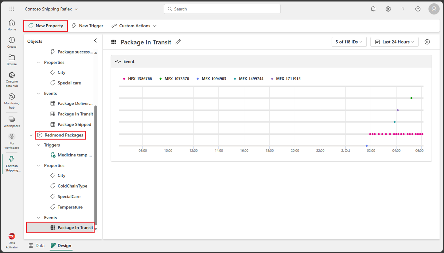Click scroll down arrow in Objects pane
This screenshot has height=253, width=444.
click(x=96, y=229)
